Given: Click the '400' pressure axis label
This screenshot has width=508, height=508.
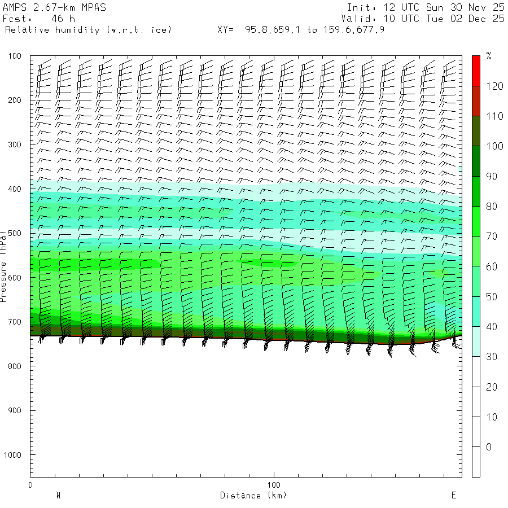Looking at the screenshot, I should click(x=15, y=189).
